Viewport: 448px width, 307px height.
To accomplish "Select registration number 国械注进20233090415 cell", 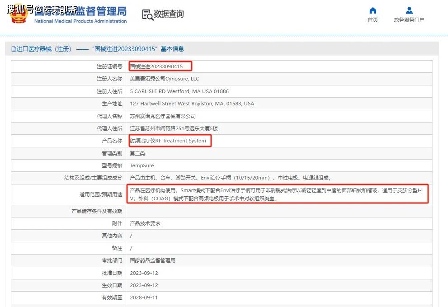I will point(156,66).
